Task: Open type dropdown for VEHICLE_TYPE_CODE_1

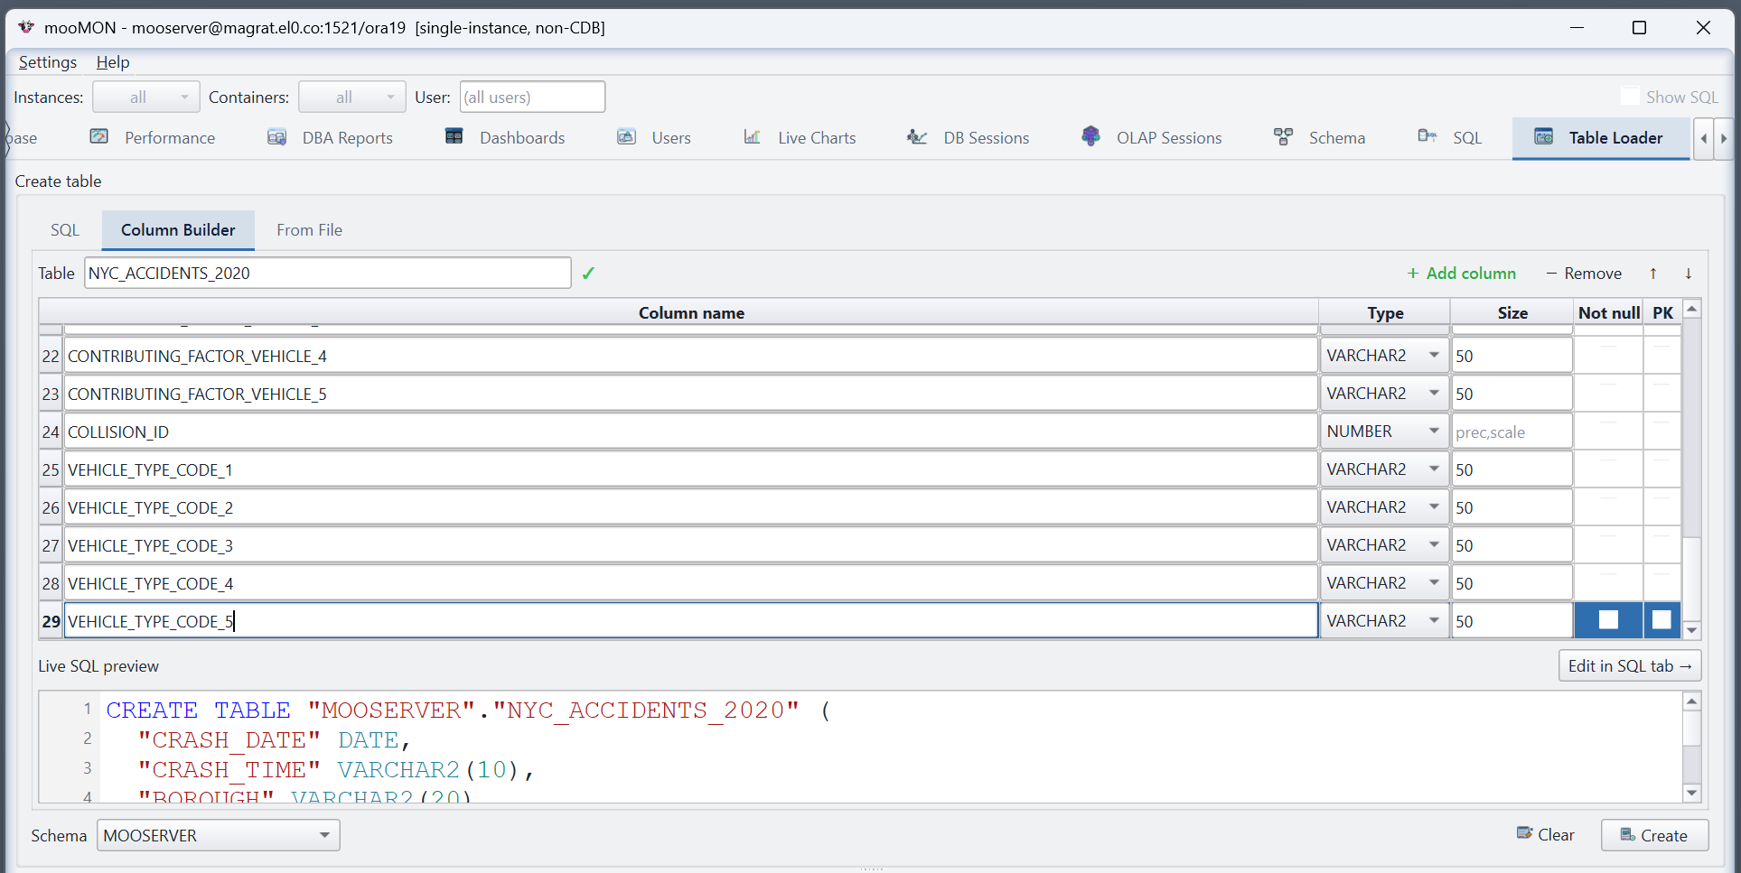Action: (1384, 469)
